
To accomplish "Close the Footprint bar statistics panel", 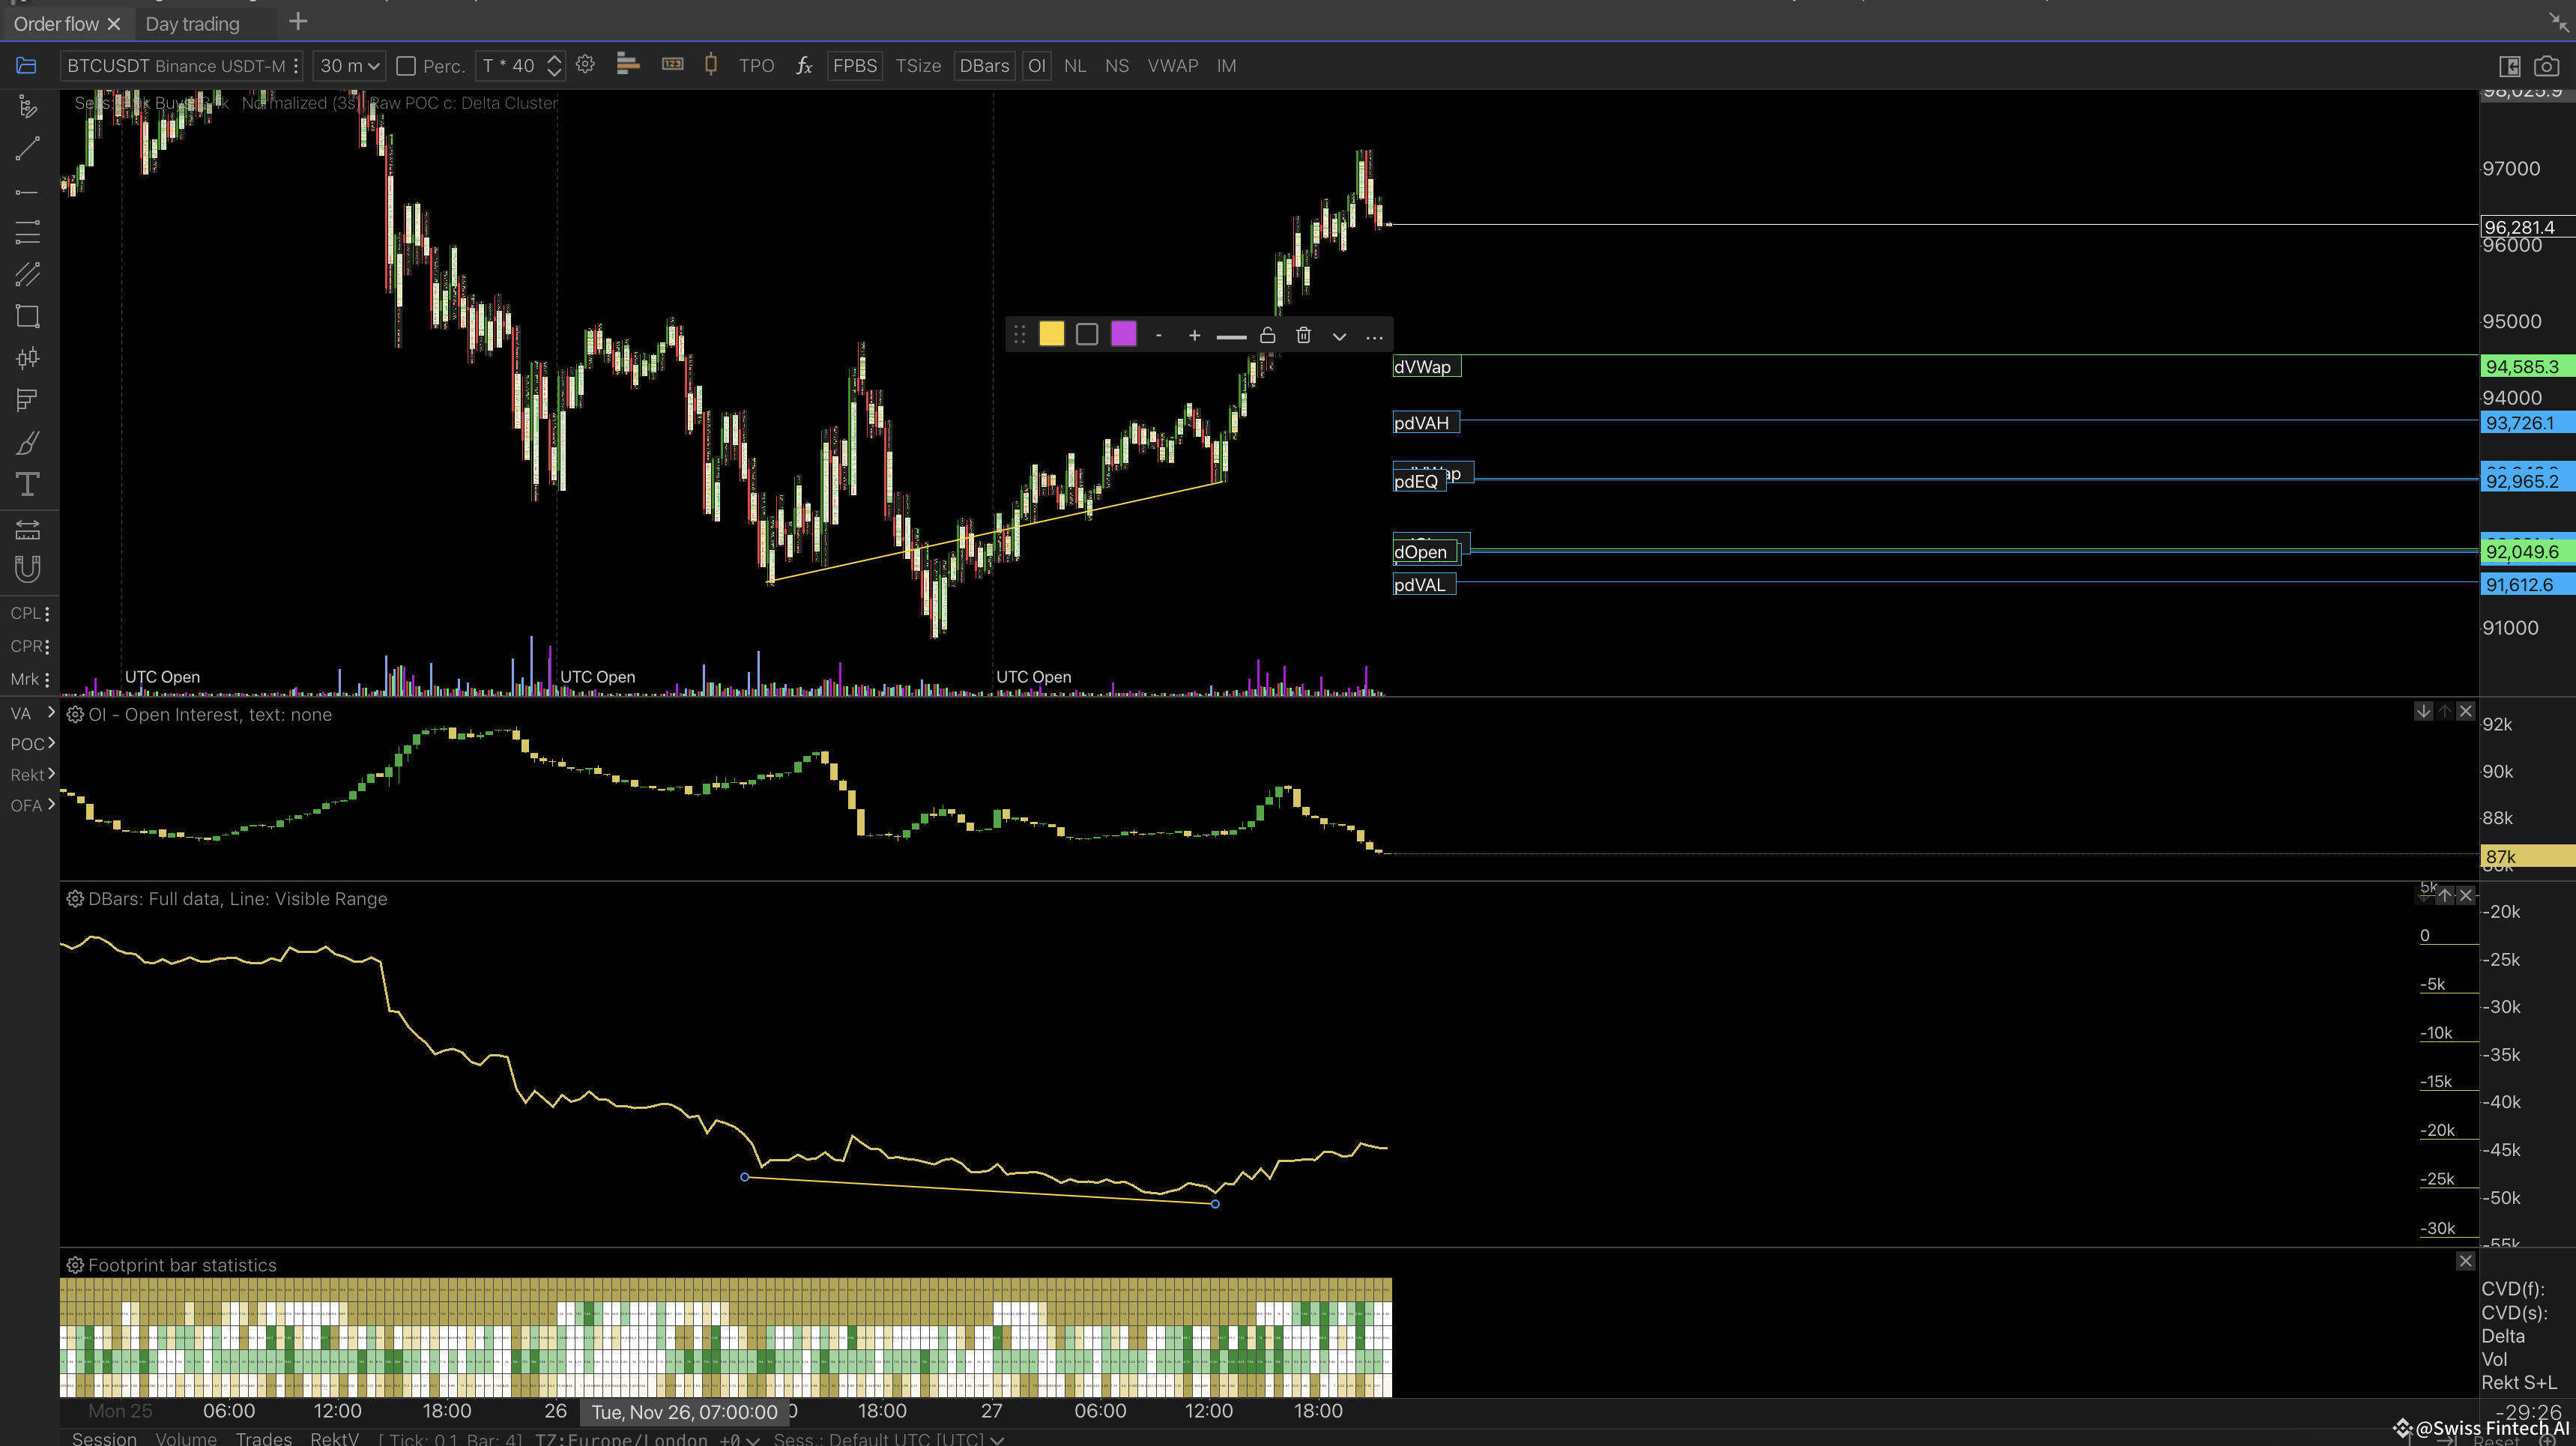I will (2465, 1262).
